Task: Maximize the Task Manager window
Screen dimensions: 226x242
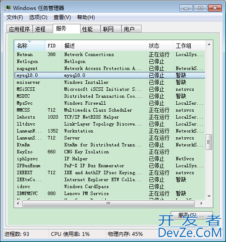Action: (200, 8)
